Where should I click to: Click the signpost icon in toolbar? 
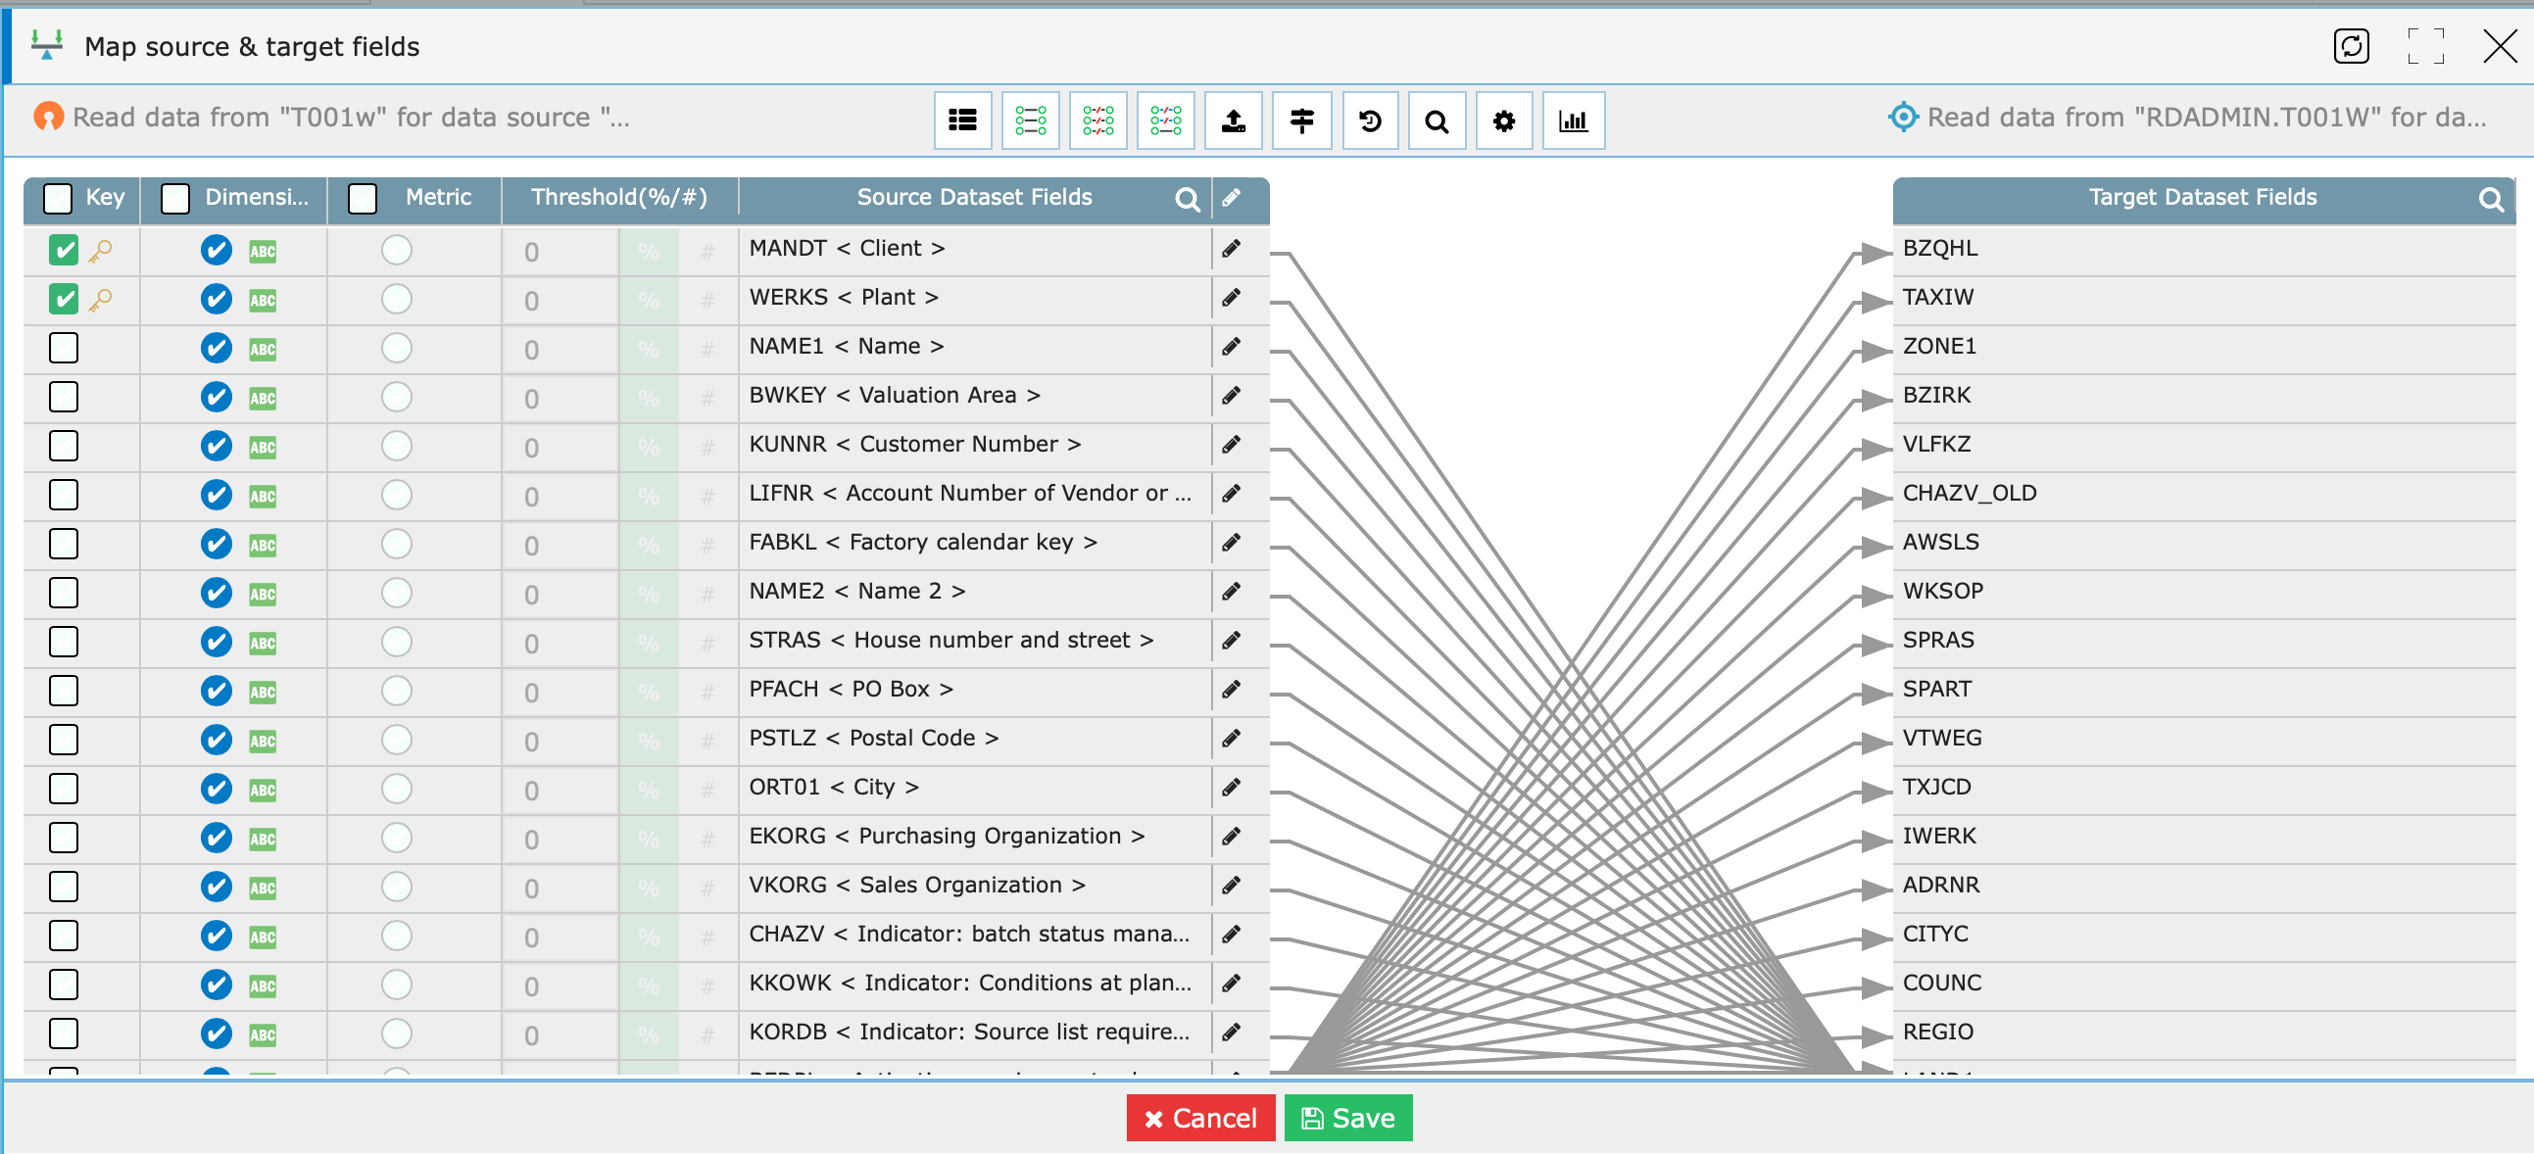(1300, 121)
